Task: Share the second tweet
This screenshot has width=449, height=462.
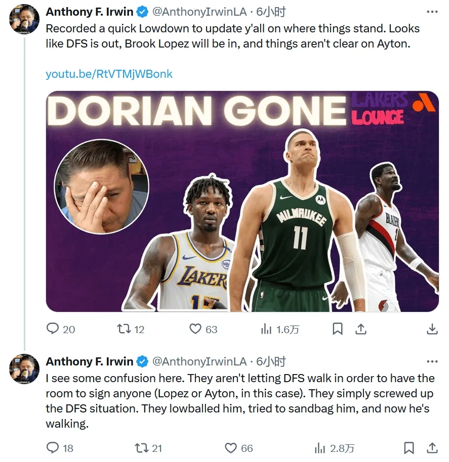Action: point(432,448)
